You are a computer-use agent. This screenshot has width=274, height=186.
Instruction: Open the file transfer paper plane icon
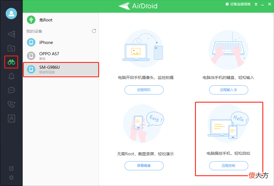click(11, 34)
